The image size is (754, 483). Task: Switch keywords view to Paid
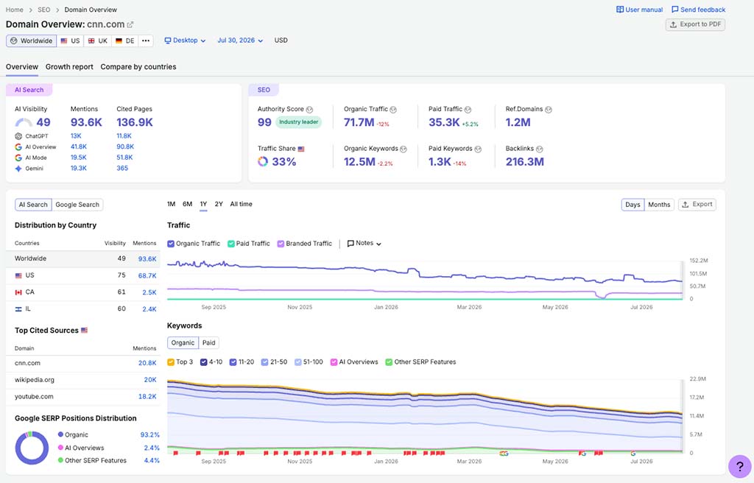pyautogui.click(x=208, y=342)
